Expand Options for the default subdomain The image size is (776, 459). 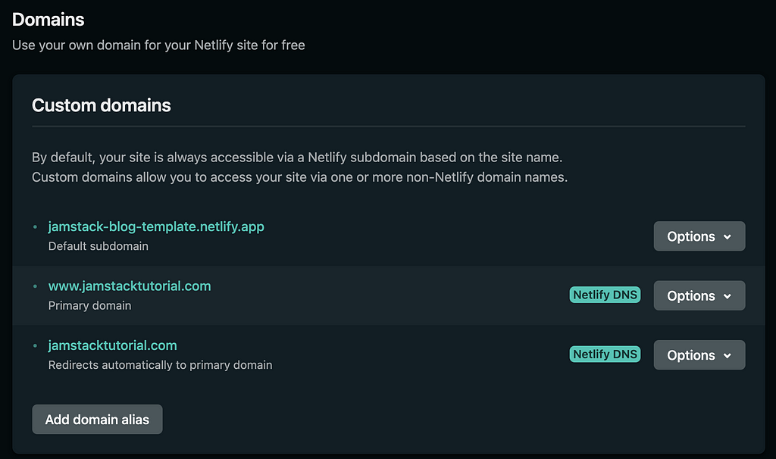pos(699,236)
